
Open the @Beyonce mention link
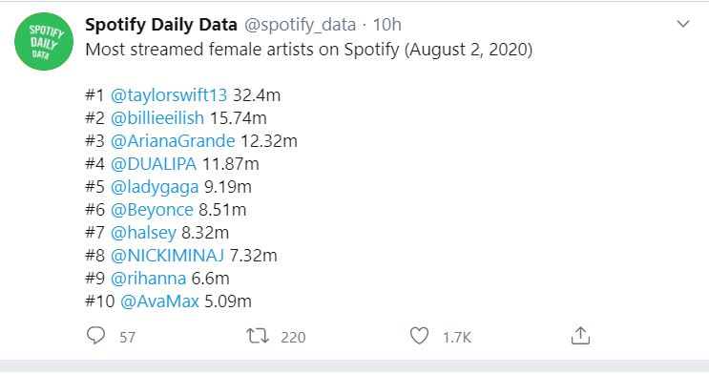(152, 210)
